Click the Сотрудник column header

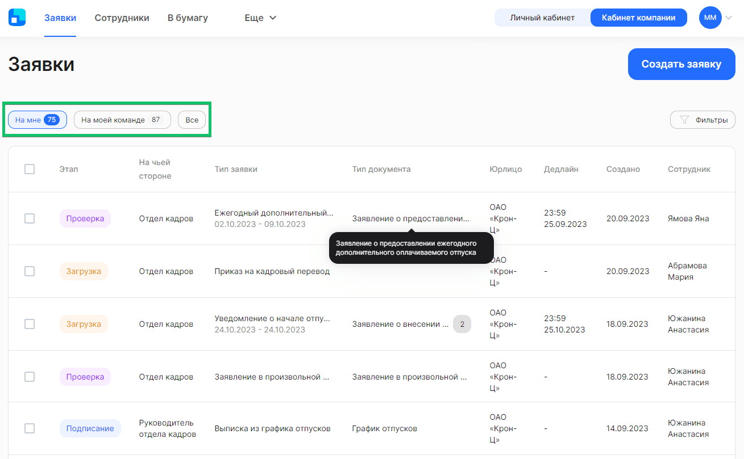[689, 169]
